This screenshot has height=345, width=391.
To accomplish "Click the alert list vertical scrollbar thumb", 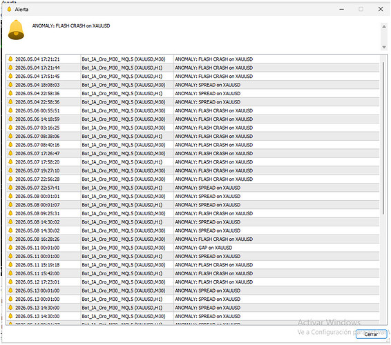I will [383, 138].
